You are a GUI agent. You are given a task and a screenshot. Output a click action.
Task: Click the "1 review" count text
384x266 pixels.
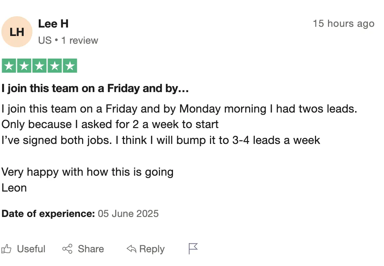[80, 41]
